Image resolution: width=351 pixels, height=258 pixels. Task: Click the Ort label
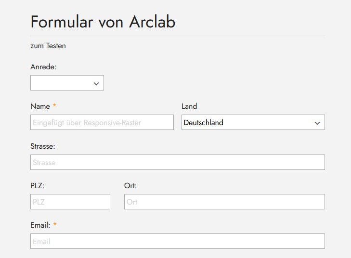pyautogui.click(x=130, y=185)
